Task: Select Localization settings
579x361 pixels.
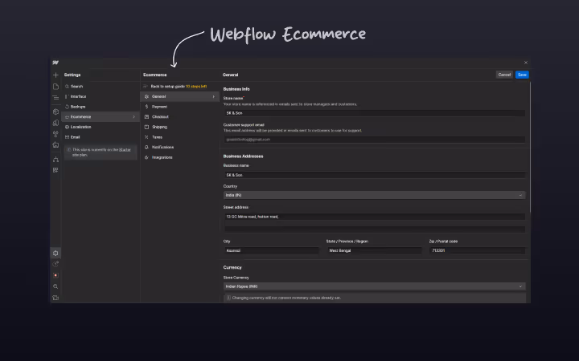Action: tap(101, 127)
